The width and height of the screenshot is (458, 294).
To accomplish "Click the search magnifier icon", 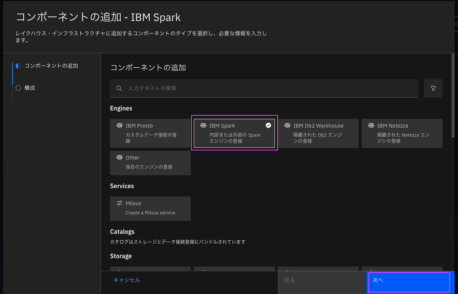I will click(119, 88).
